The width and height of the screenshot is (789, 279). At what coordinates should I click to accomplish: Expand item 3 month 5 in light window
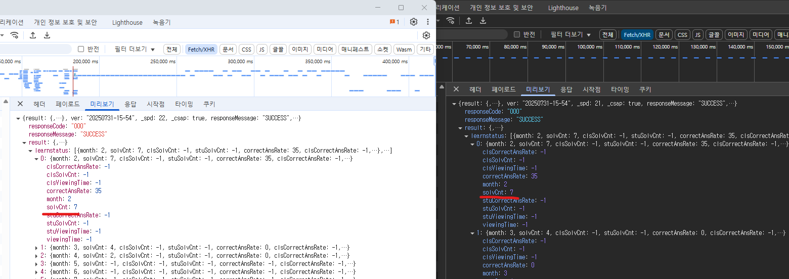pos(36,264)
